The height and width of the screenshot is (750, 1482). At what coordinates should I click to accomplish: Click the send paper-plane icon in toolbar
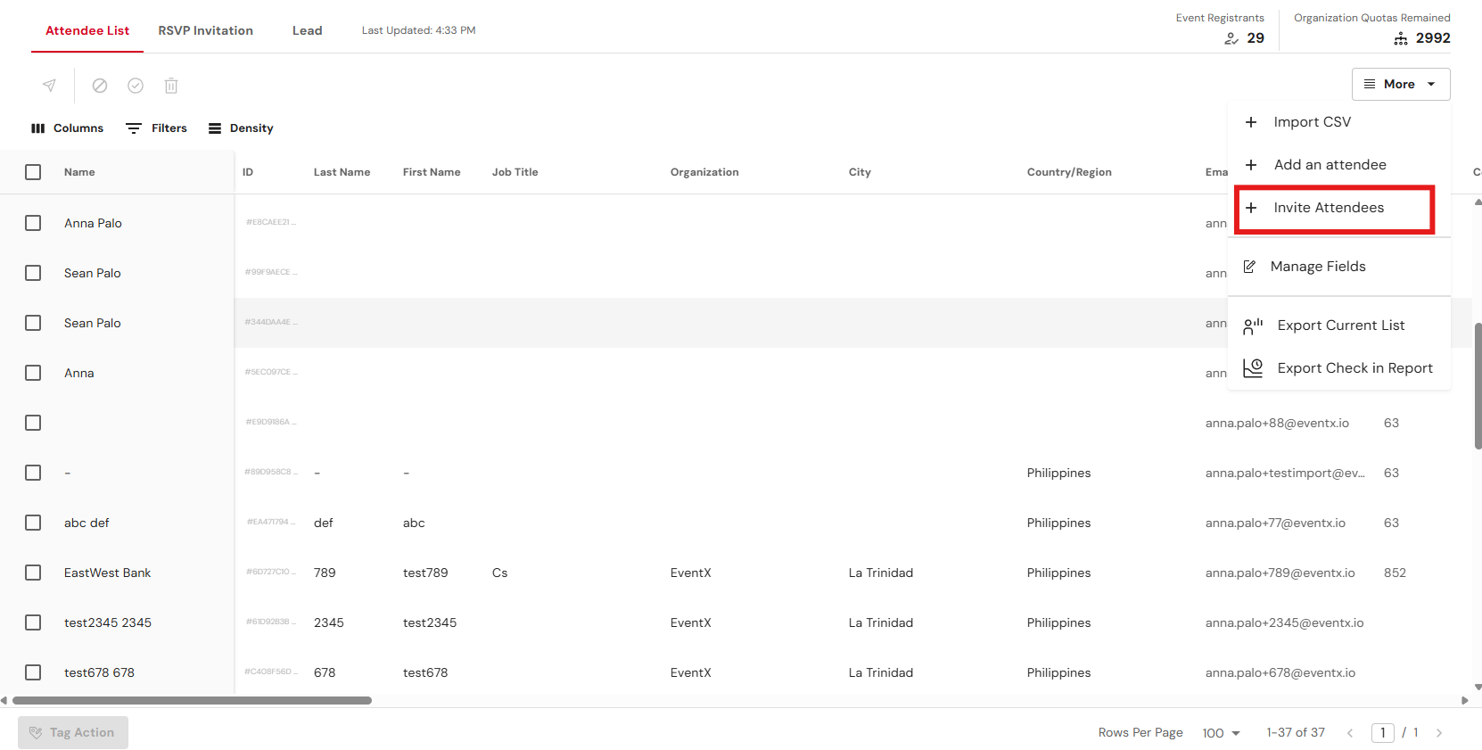(x=49, y=86)
